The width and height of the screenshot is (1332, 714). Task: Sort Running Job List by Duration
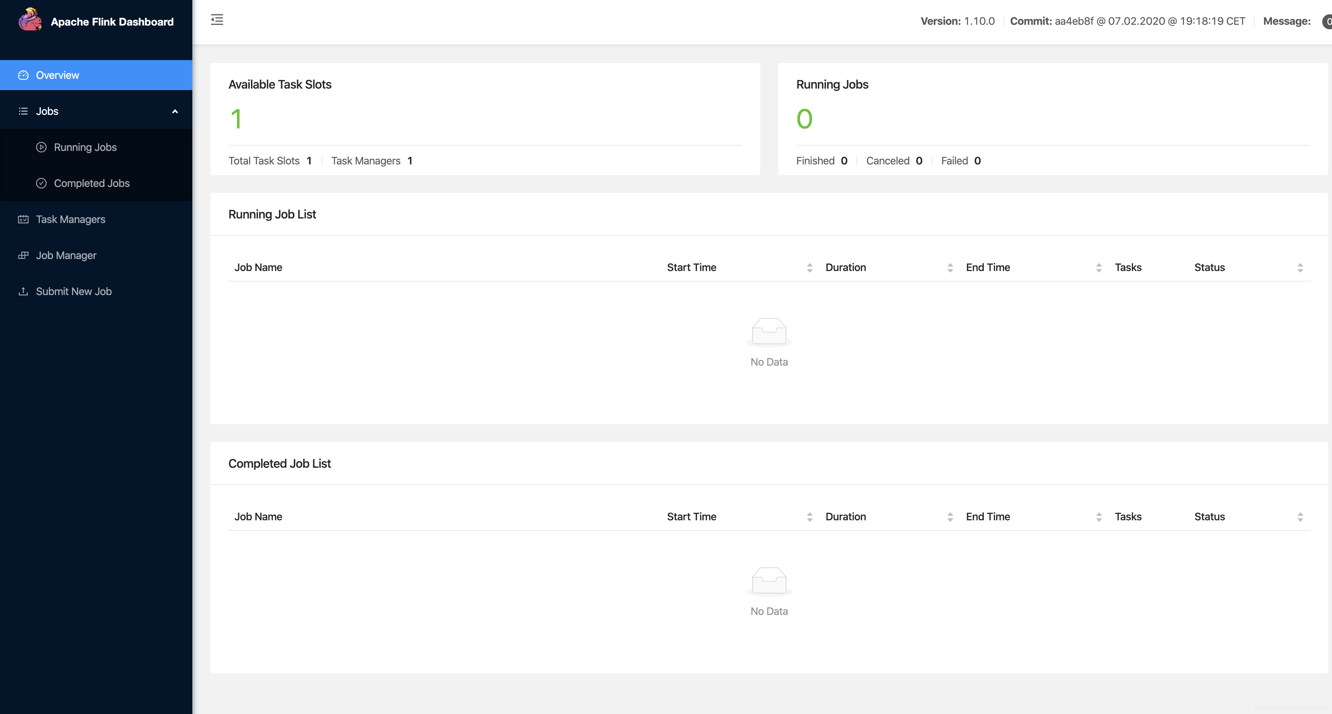[950, 268]
